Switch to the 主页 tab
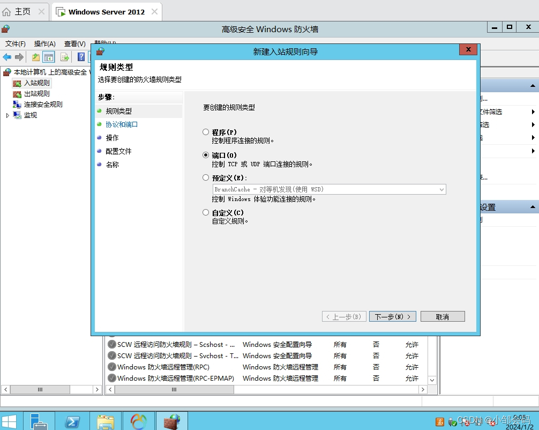The width and height of the screenshot is (539, 430). point(23,12)
